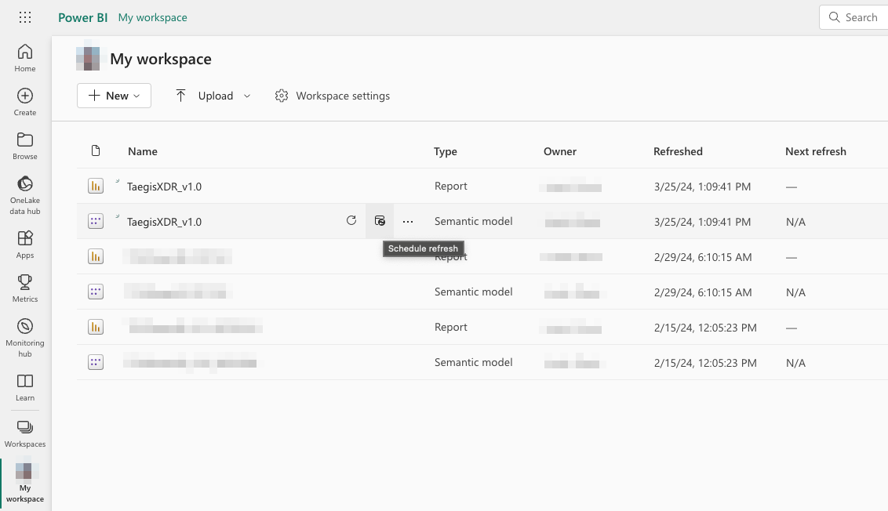
Task: Open the TaegisXDR_v1.0 semantic model
Action: 164,222
